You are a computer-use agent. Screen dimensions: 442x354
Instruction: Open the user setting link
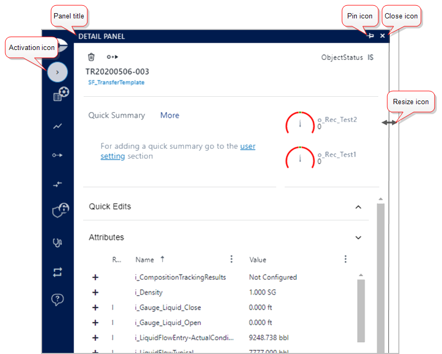pos(247,146)
